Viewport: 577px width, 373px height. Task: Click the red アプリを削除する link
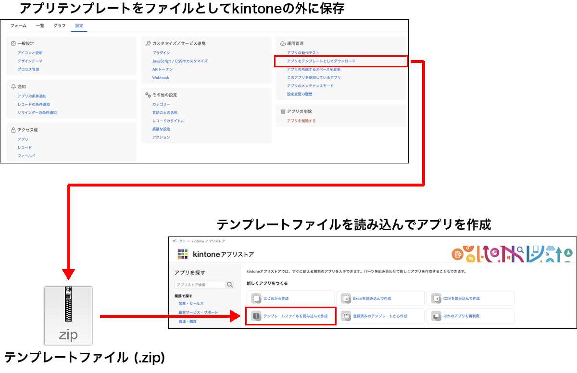click(x=301, y=121)
